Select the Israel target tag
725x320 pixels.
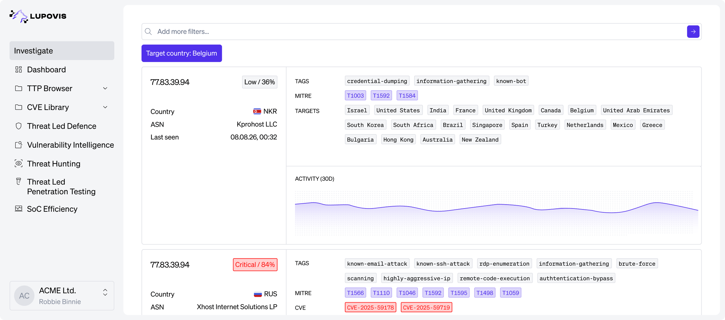coord(357,110)
